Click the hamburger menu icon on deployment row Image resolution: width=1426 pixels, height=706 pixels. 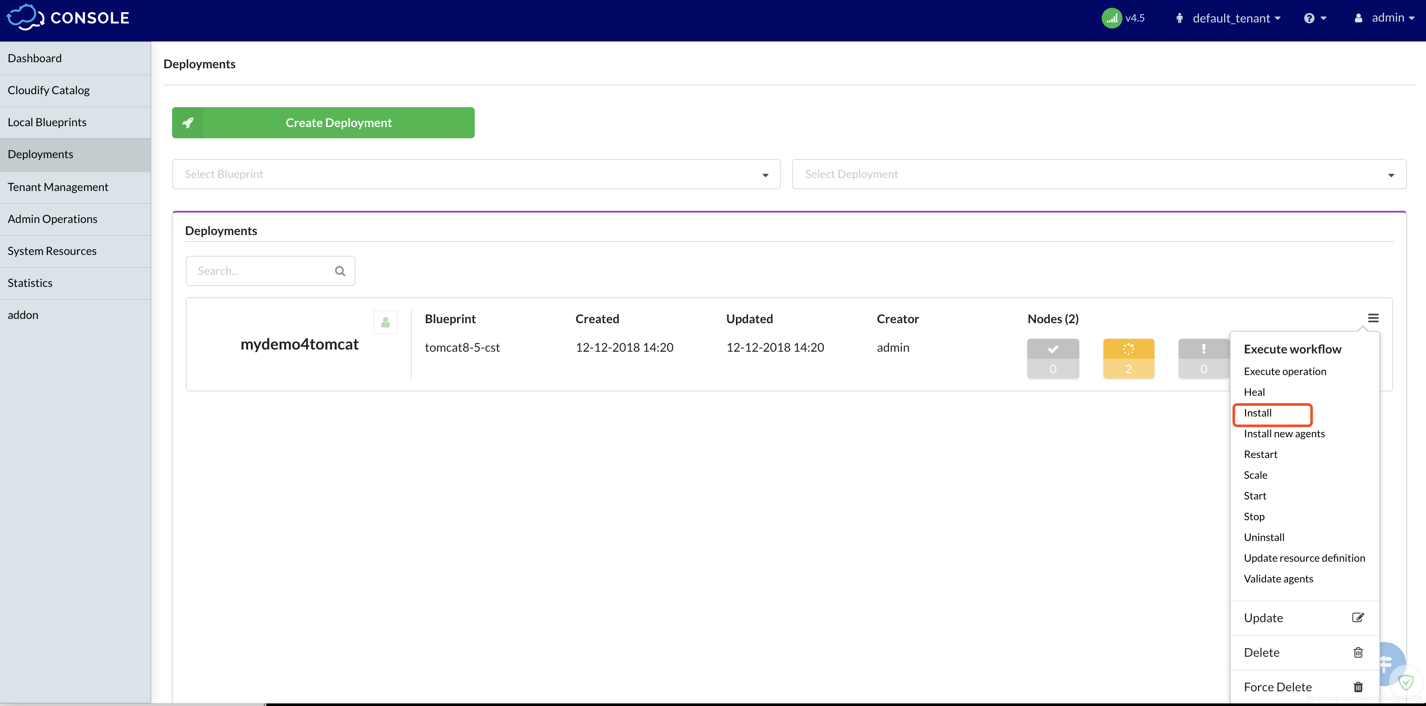tap(1373, 318)
